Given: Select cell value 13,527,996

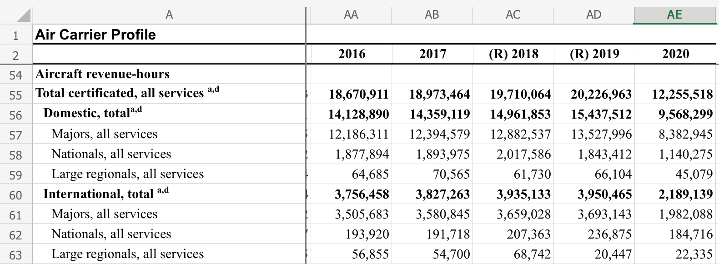Looking at the screenshot, I should coord(594,134).
